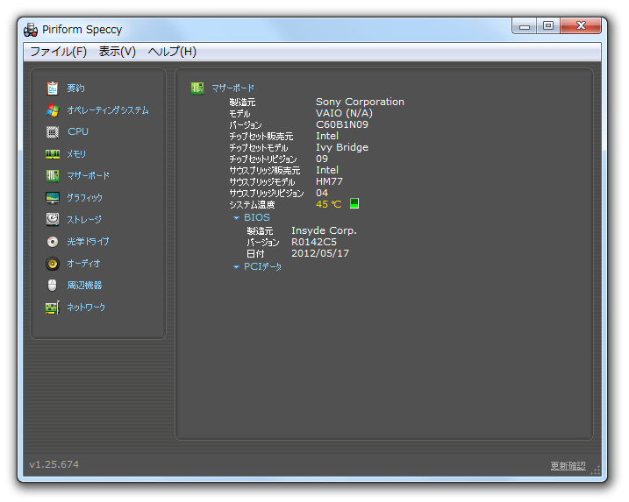
Task: Click the オーディオ speaker icon
Action: pos(53,264)
